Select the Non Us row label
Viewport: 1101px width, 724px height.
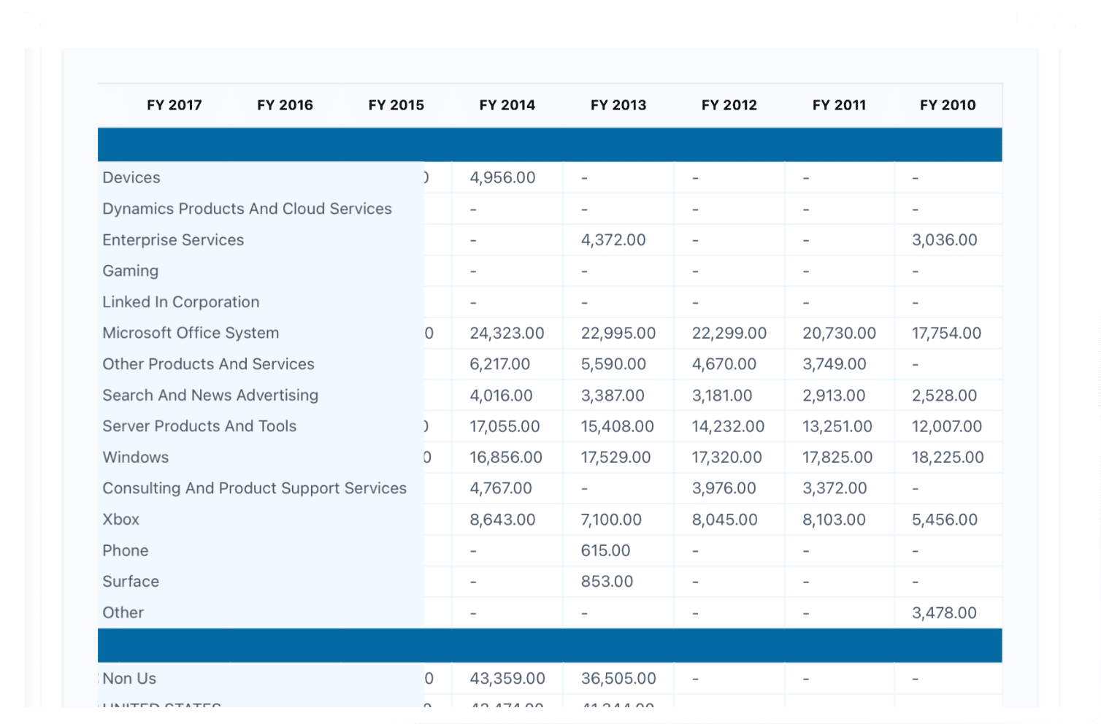[x=129, y=679]
